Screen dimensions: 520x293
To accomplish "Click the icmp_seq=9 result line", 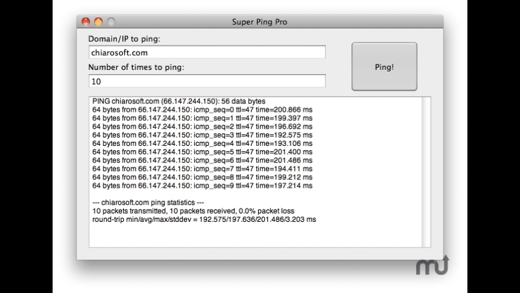I will (203, 186).
